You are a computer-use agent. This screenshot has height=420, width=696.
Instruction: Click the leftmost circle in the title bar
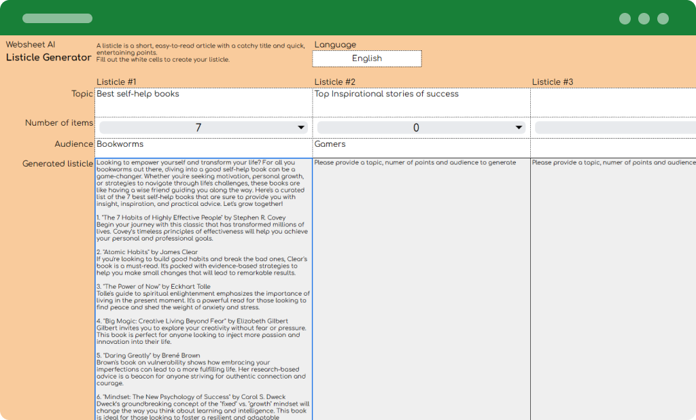click(x=625, y=18)
